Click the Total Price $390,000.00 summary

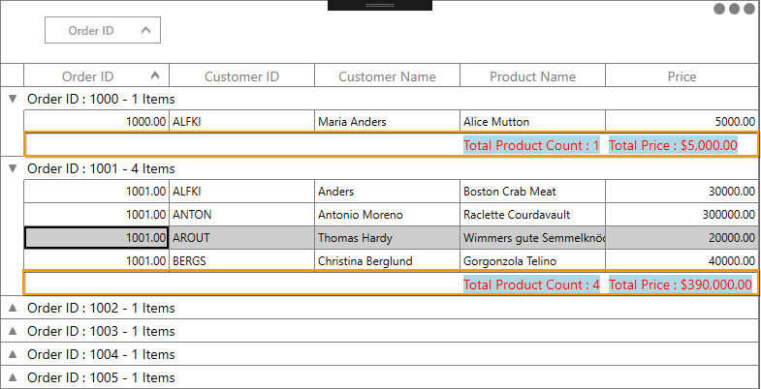pos(681,284)
